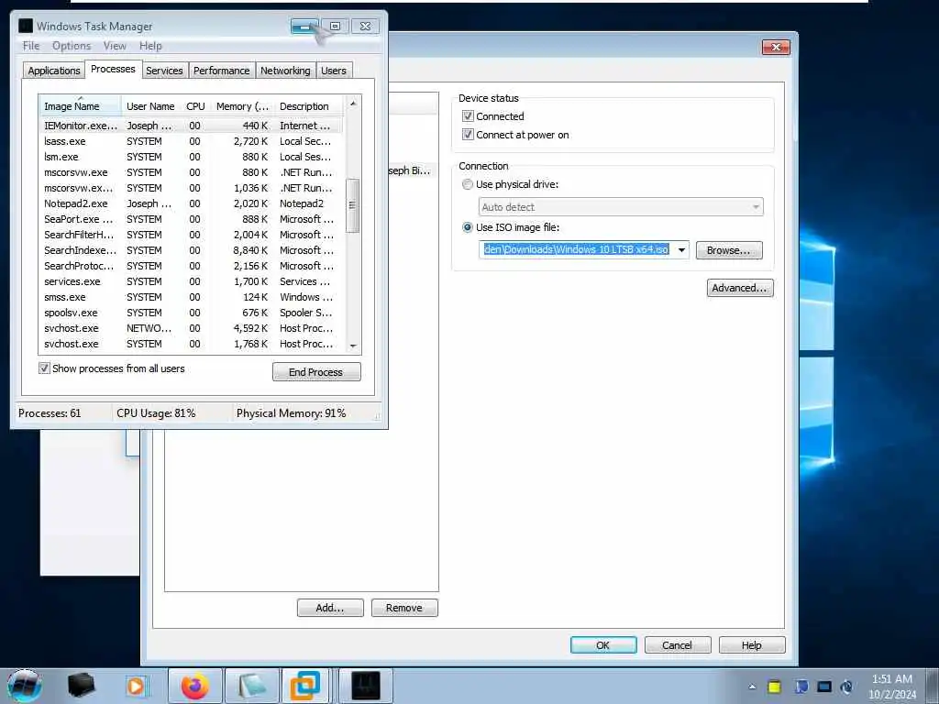Click Add hardware button

[330, 608]
